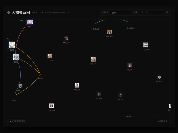The image size is (178, 133).
Task: Click the hint chip at the panel's bottom-left
Action: (x=17, y=121)
